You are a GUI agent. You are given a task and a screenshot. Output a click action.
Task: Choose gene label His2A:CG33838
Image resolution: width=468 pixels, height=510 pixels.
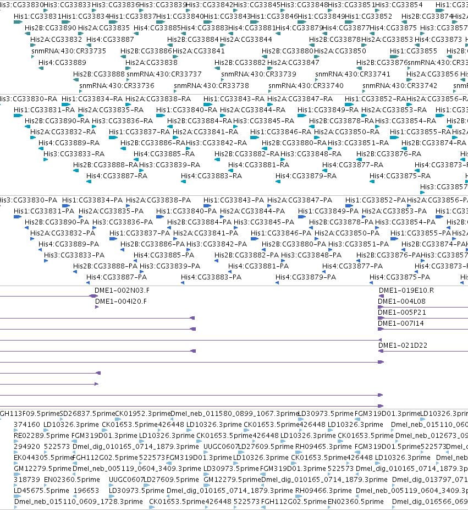coord(152,63)
